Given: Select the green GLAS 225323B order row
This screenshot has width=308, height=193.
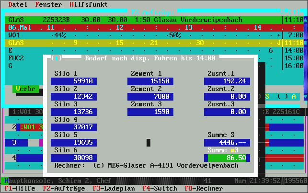Looking at the screenshot, I should pyautogui.click(x=143, y=20).
